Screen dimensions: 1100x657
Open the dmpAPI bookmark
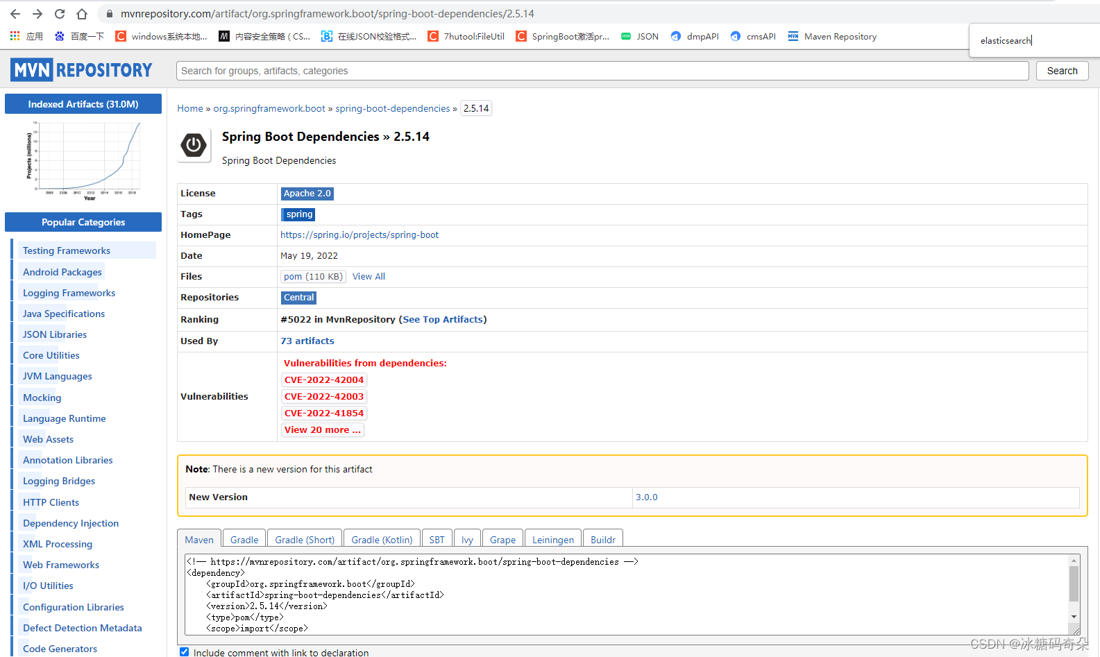pyautogui.click(x=694, y=36)
